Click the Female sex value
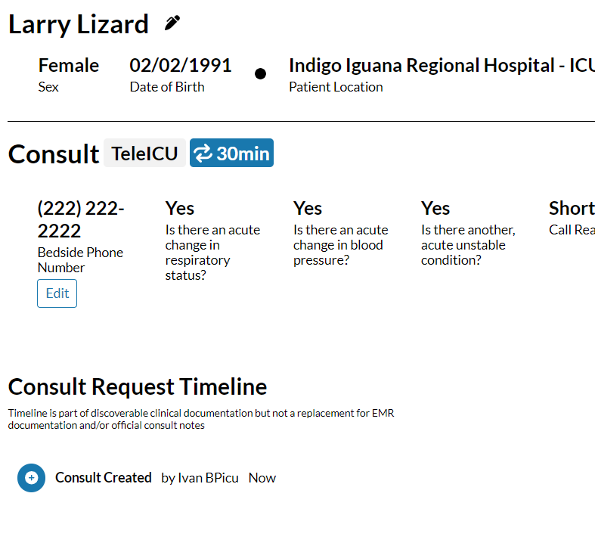Image resolution: width=595 pixels, height=546 pixels. (x=69, y=66)
